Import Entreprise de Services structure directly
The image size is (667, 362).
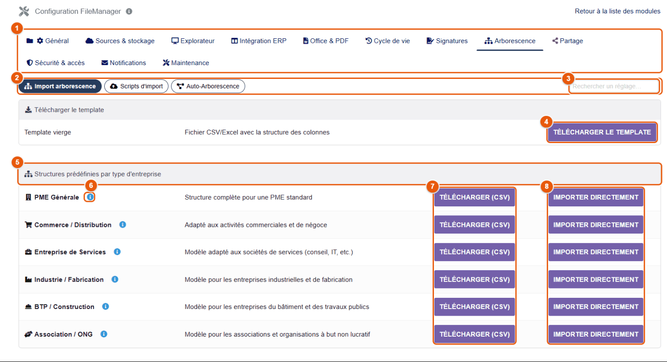(x=596, y=252)
